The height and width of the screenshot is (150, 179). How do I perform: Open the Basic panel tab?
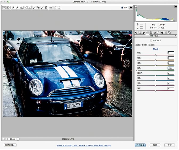pos(136,33)
